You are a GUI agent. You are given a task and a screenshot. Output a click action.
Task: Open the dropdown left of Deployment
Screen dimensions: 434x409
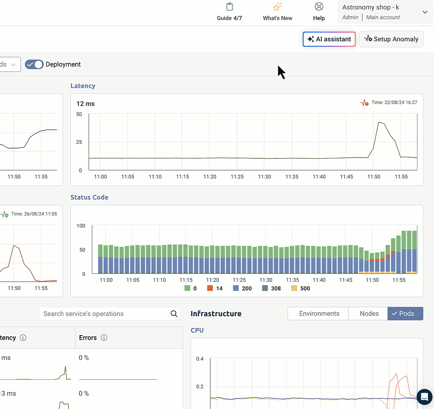[x=10, y=64]
